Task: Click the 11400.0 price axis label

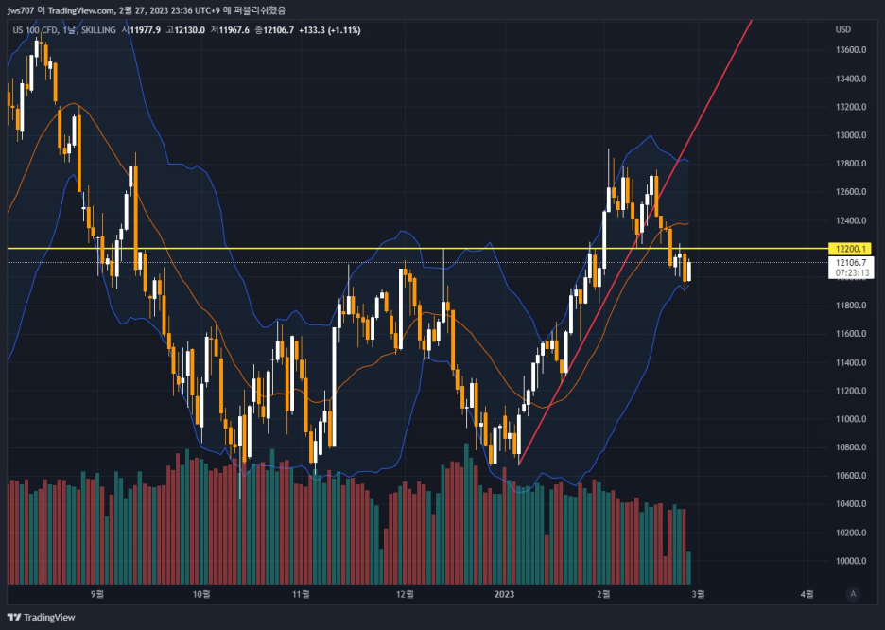Action: pyautogui.click(x=851, y=362)
